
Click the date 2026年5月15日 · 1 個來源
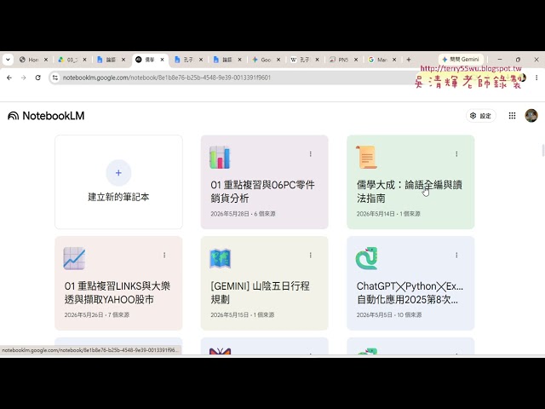pyautogui.click(x=242, y=314)
